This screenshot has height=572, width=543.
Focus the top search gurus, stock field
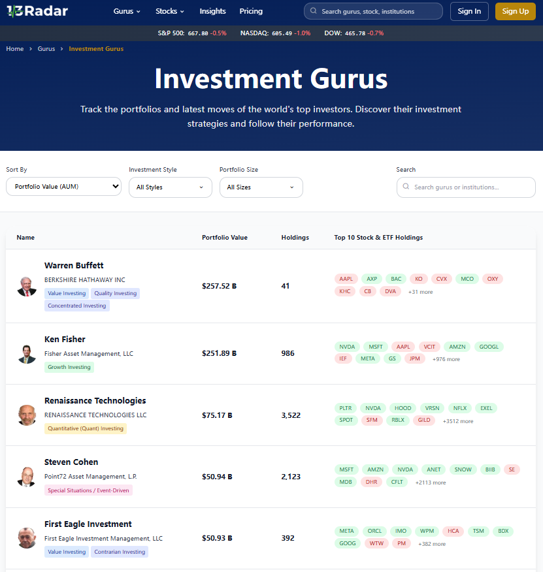[x=373, y=11]
